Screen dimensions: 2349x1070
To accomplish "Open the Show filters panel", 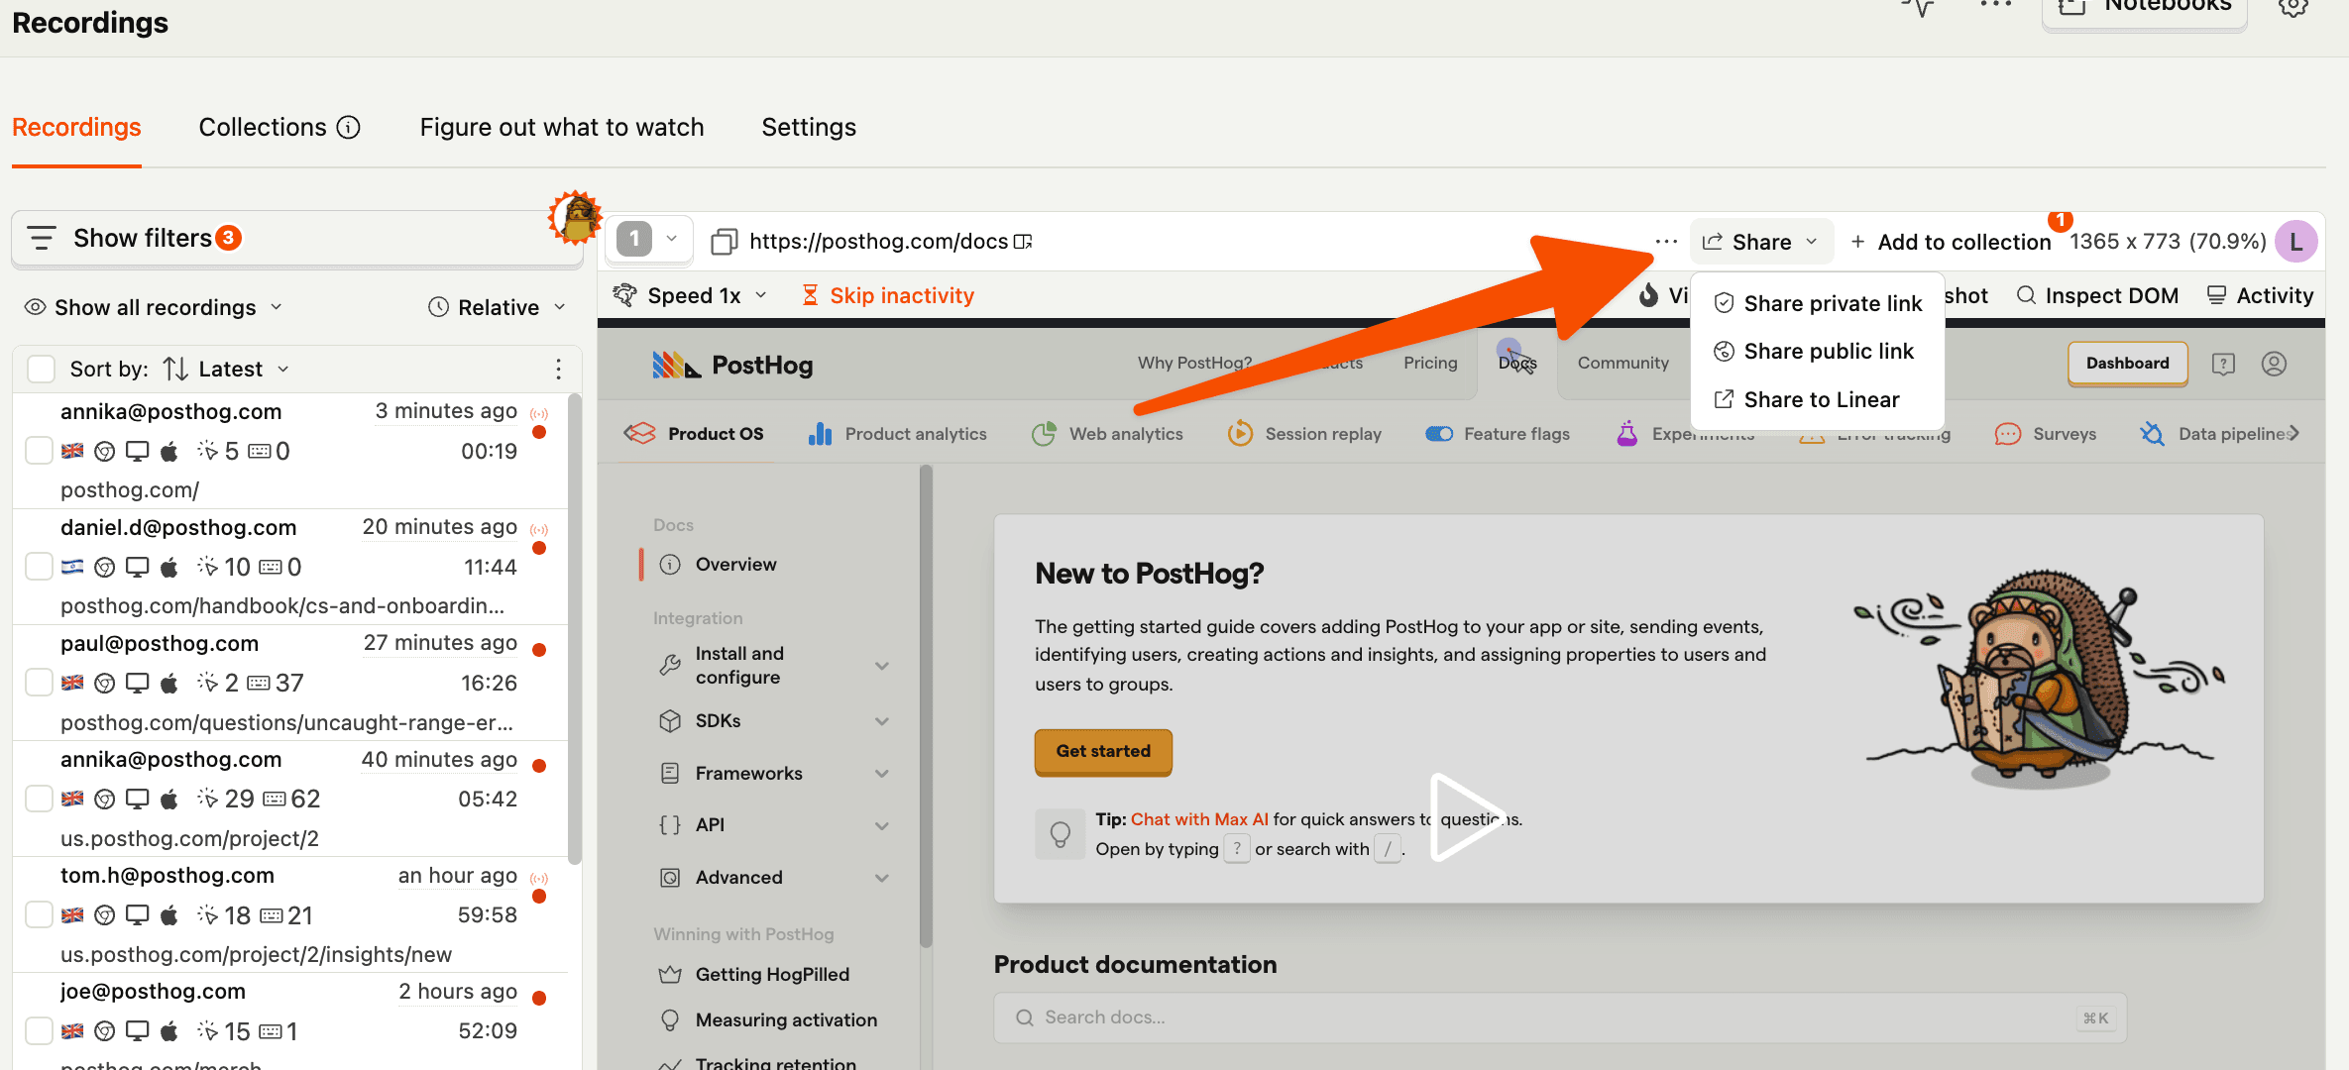I will (295, 239).
